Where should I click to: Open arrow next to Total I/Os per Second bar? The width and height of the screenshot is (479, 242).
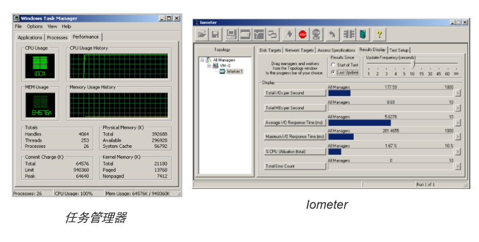point(457,93)
